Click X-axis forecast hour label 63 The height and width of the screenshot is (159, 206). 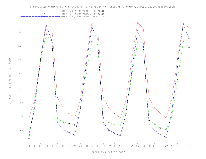[149, 146]
